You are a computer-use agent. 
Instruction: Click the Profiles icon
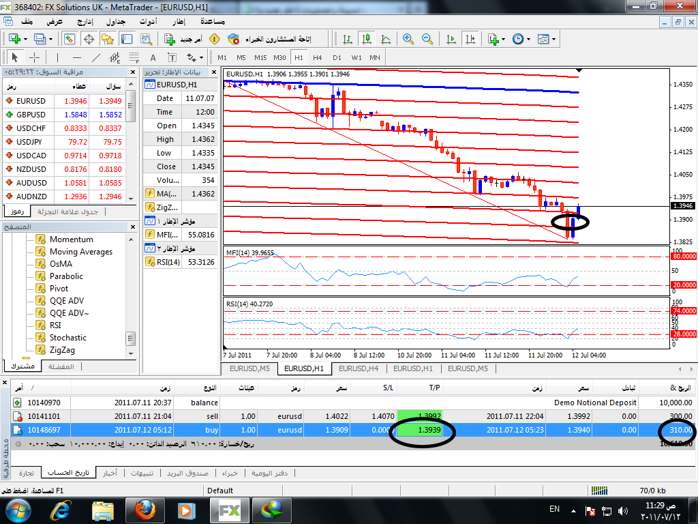coord(40,39)
